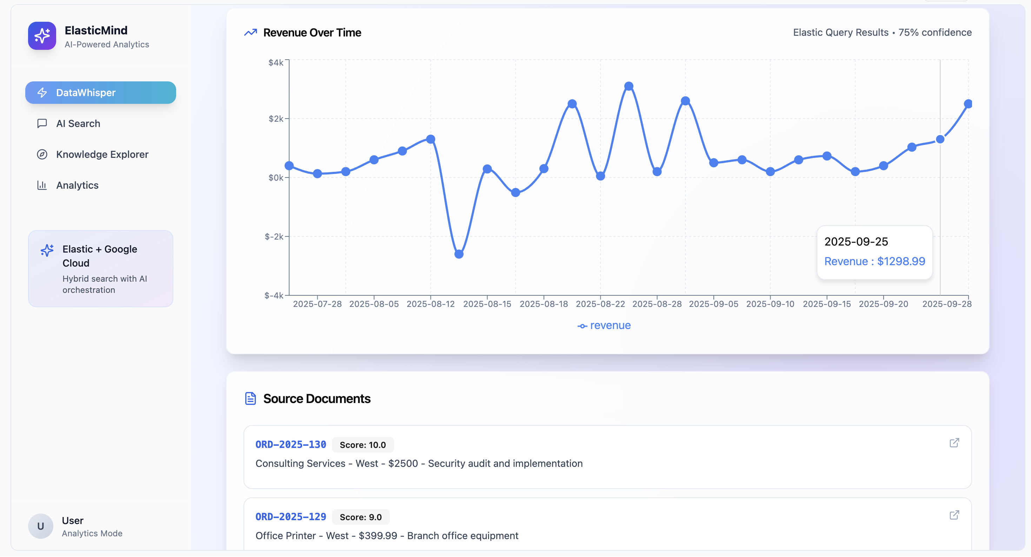Click the Revenue Over Time trend icon

tap(251, 32)
